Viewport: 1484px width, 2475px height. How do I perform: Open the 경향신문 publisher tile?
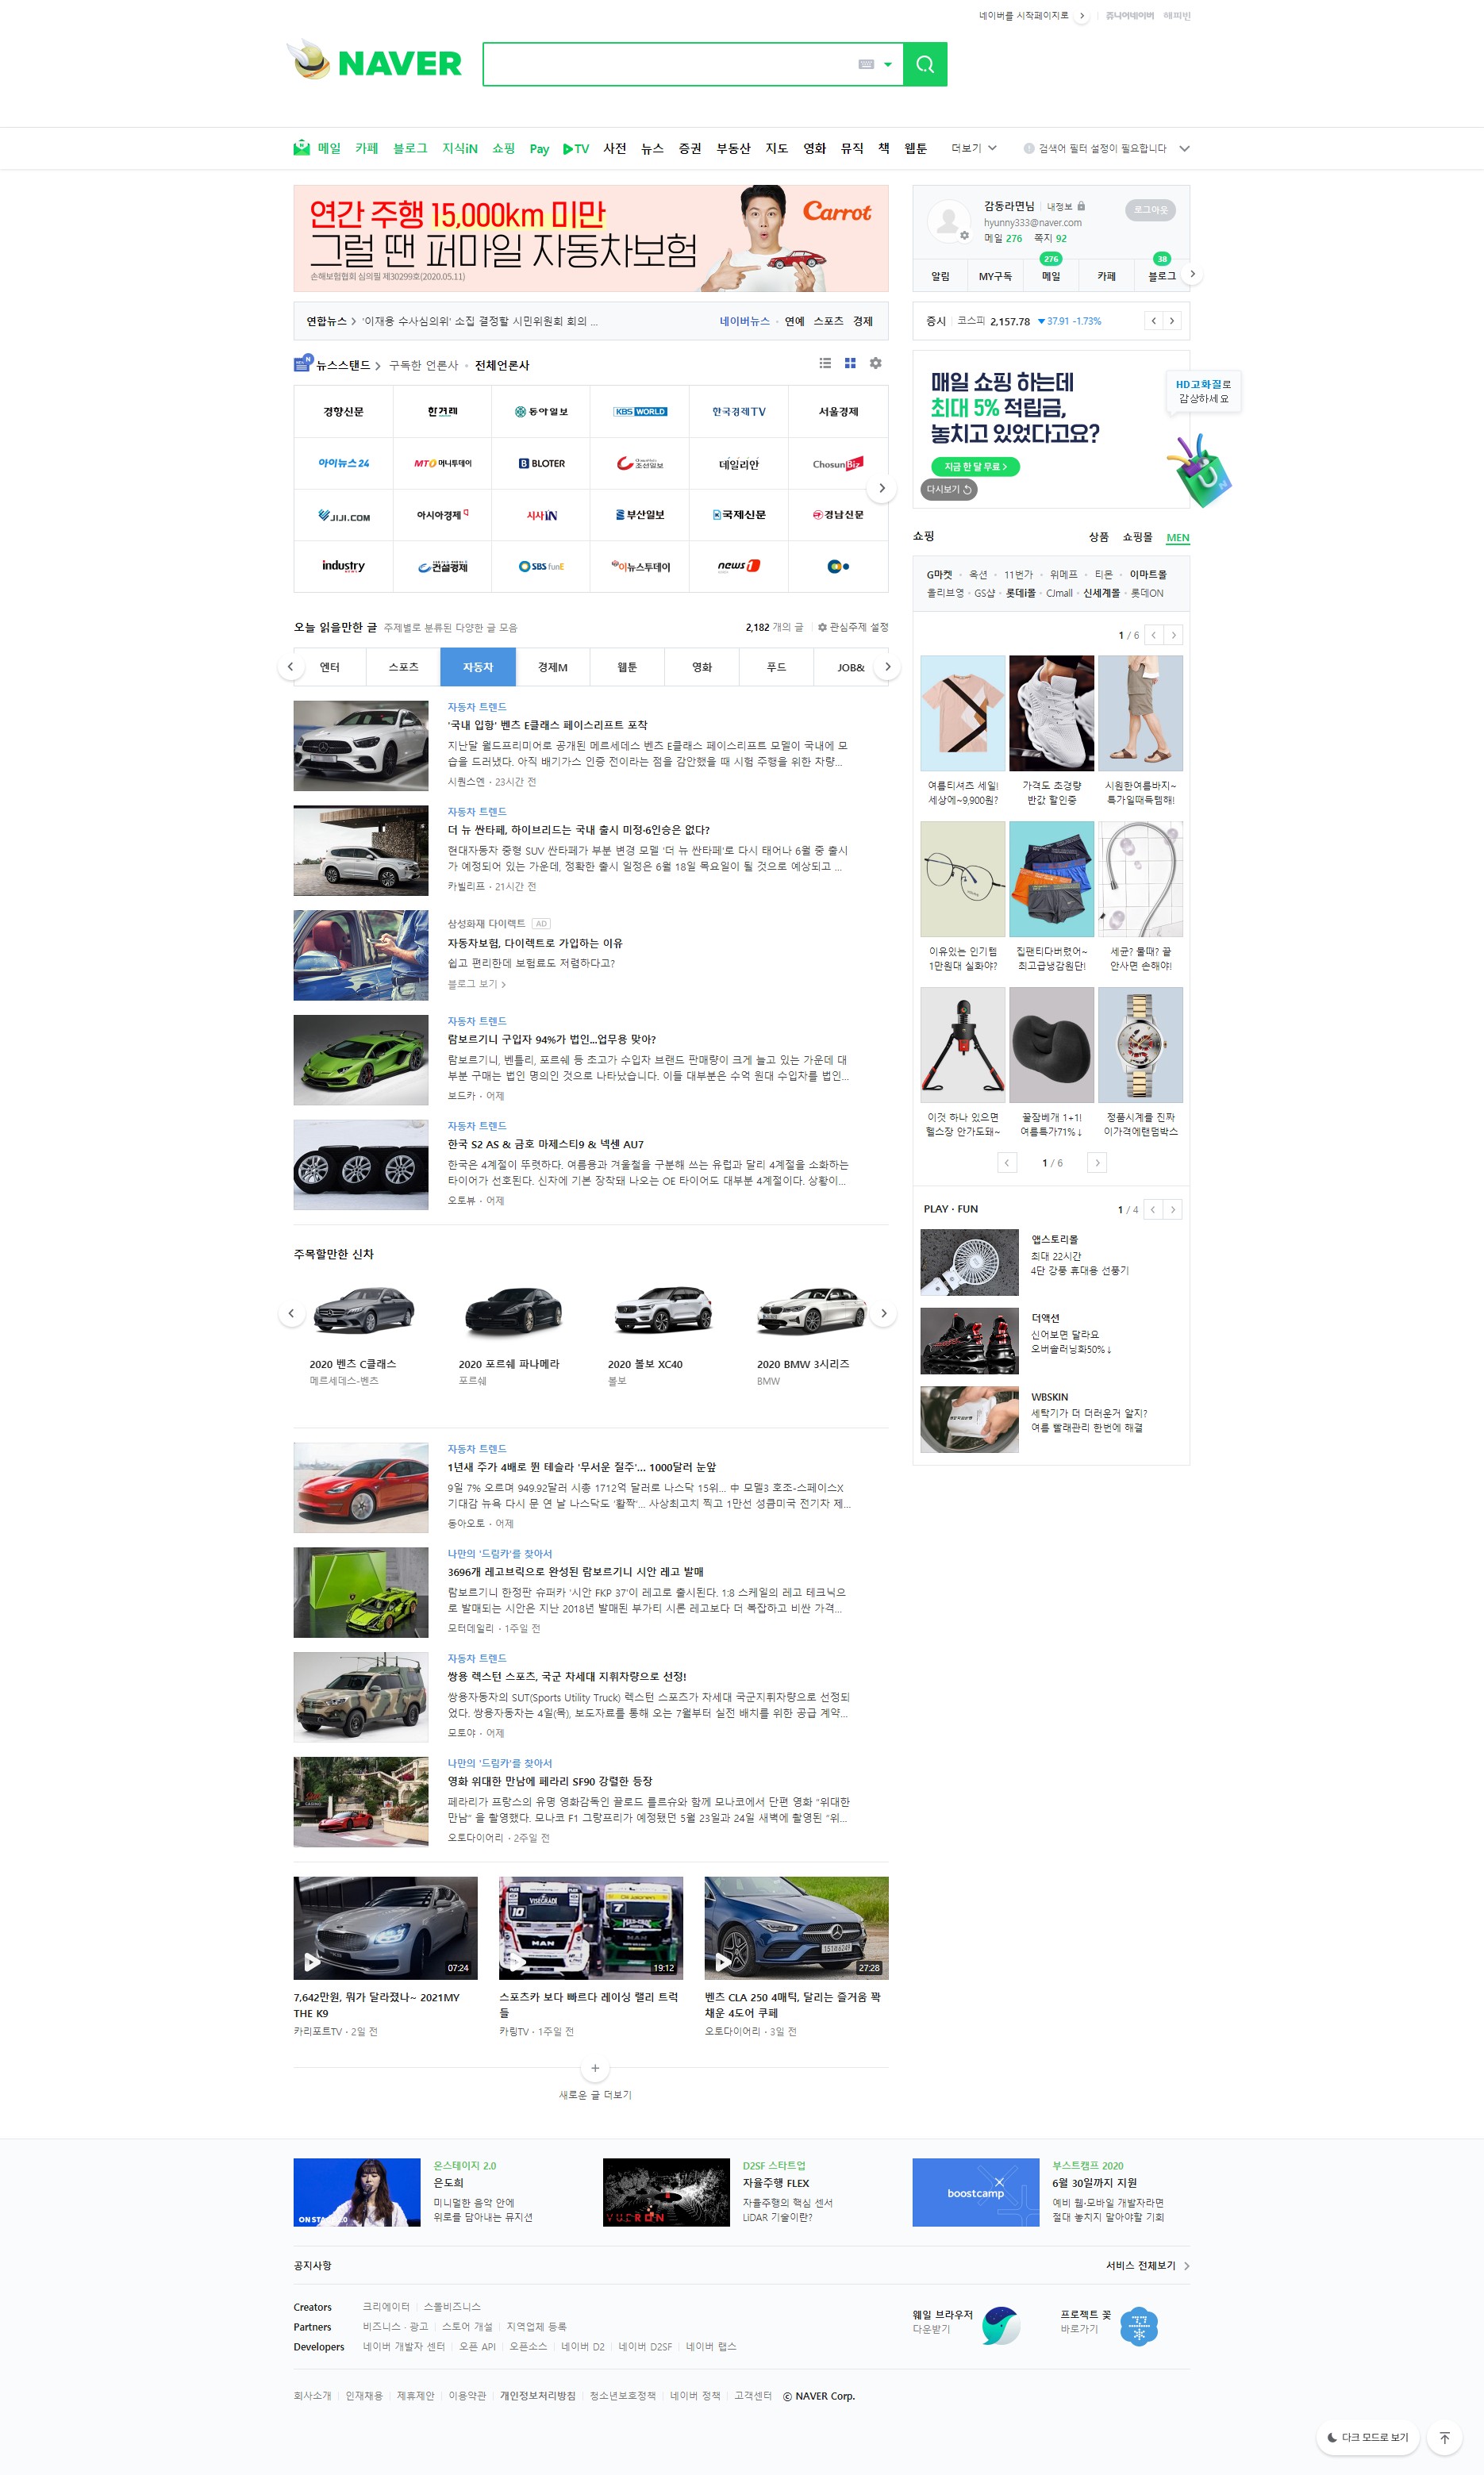pyautogui.click(x=343, y=412)
